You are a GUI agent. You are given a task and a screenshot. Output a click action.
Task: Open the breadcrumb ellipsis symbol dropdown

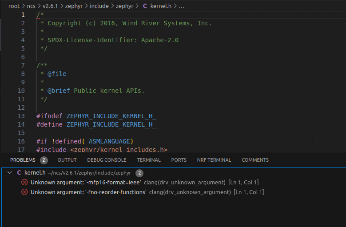click(x=181, y=6)
